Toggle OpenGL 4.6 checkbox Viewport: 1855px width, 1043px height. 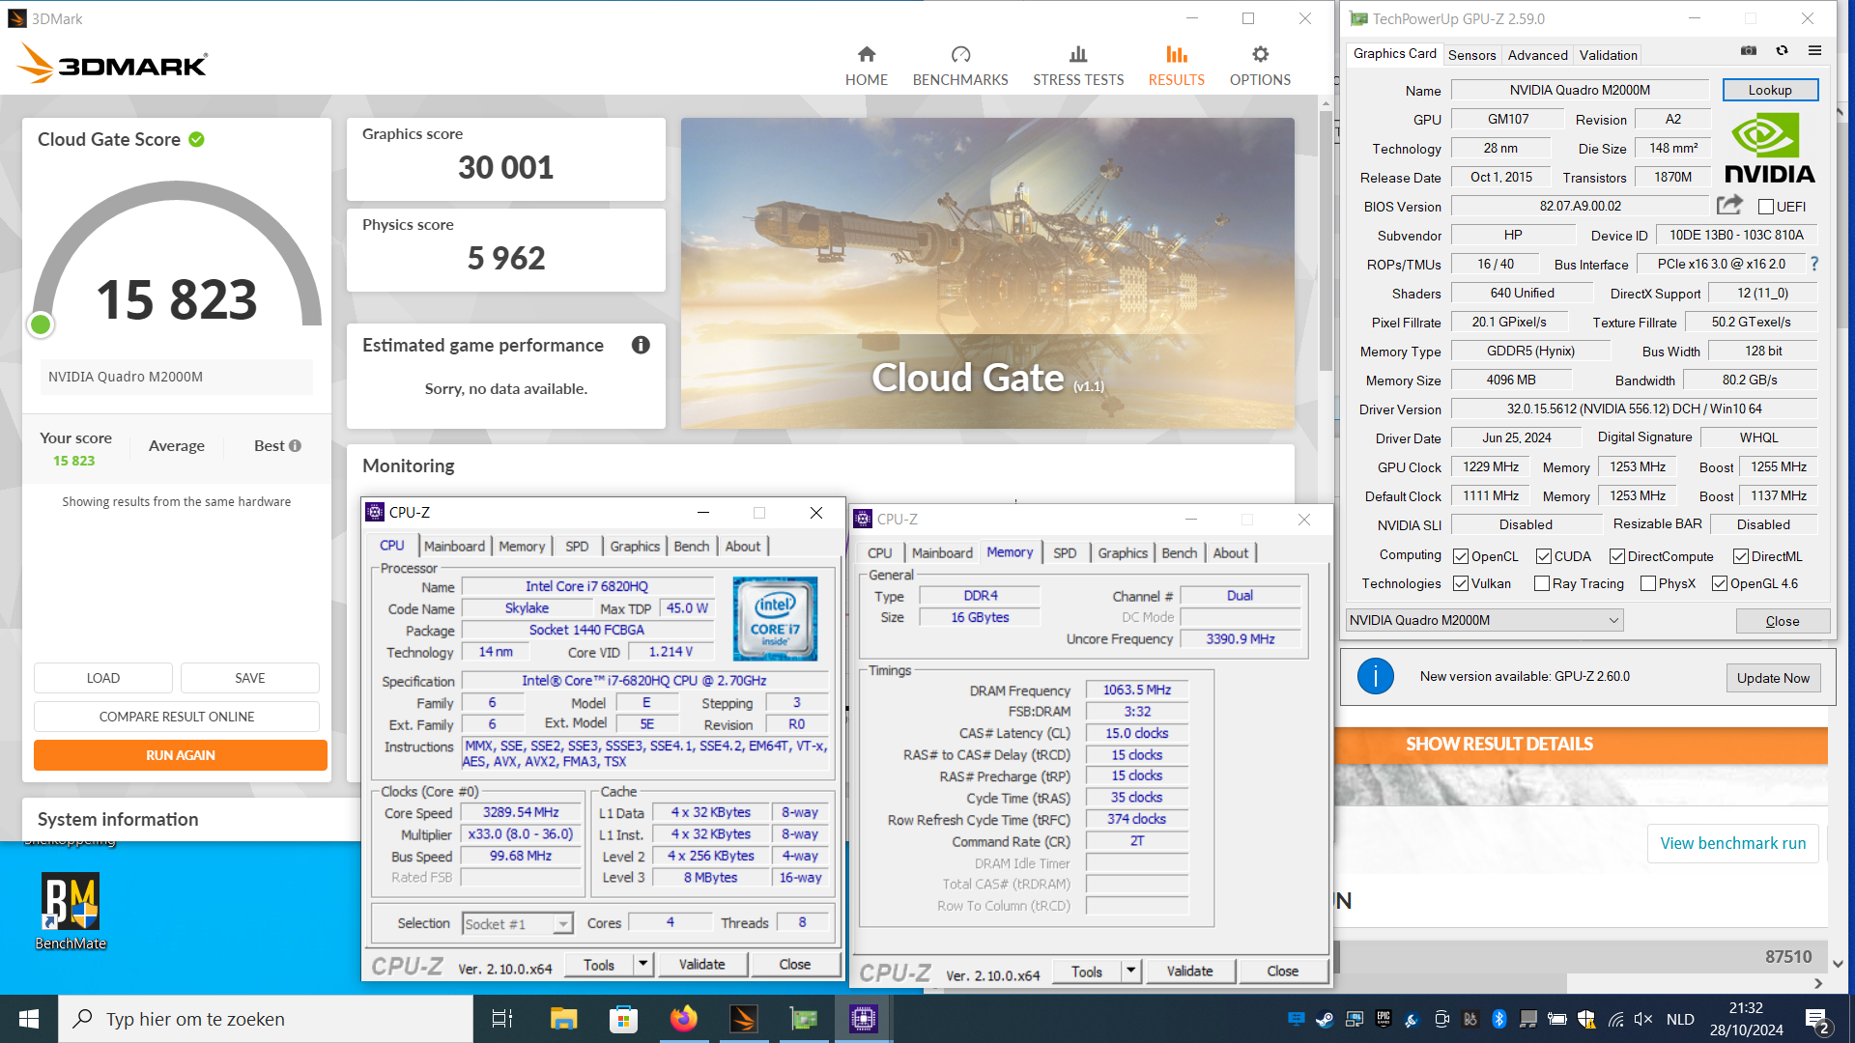(x=1720, y=583)
